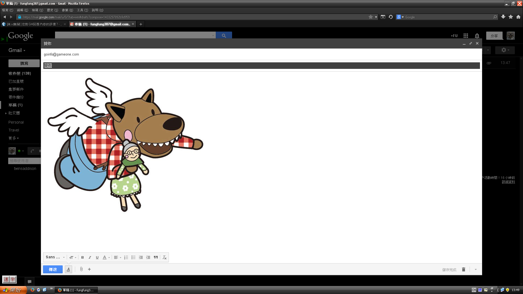The height and width of the screenshot is (294, 523).
Task: Open the 草稿 (1) folder
Action: pos(15,105)
